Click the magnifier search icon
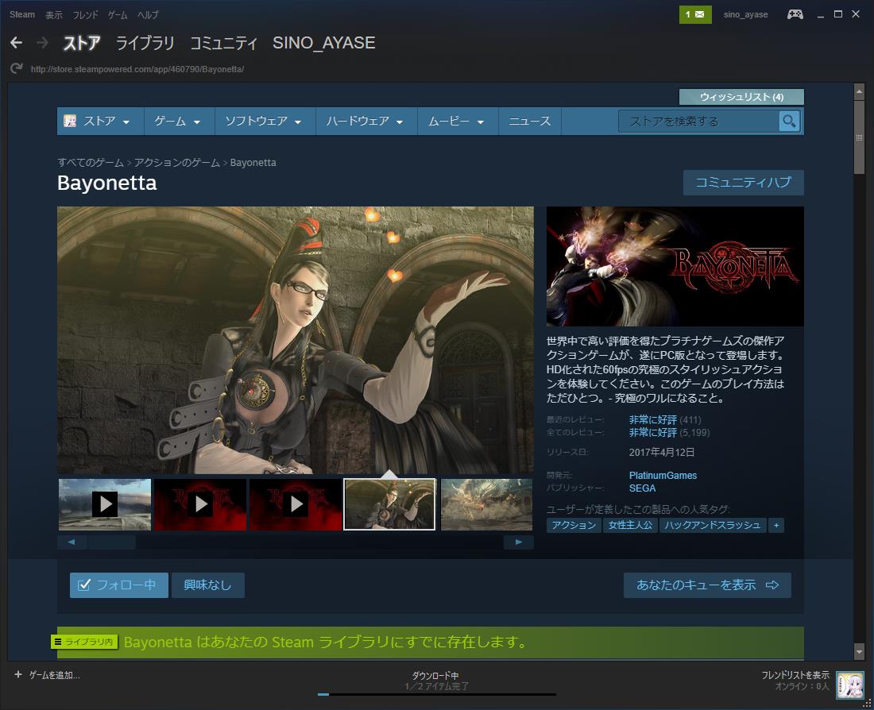This screenshot has height=710, width=874. tap(789, 121)
